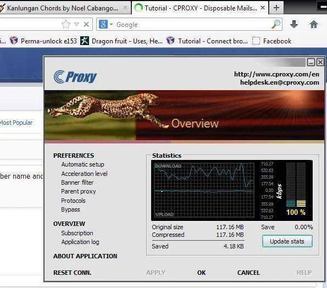Open the search engine selector arrow
Viewport: 327px width, 288px height.
pos(111,24)
